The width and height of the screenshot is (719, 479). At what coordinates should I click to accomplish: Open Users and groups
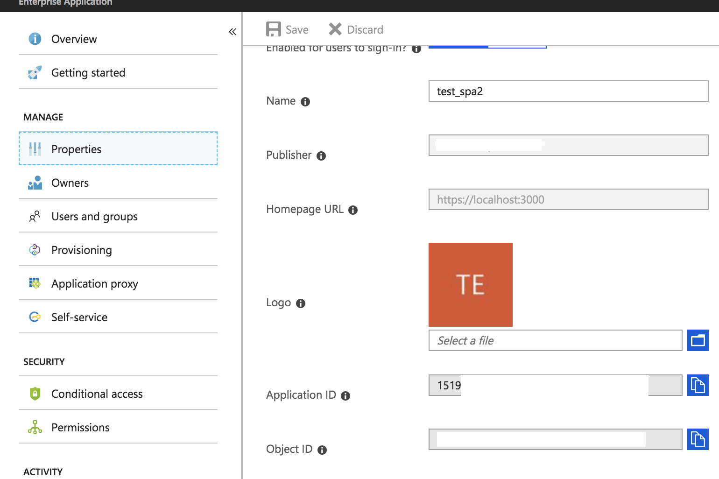click(x=118, y=216)
